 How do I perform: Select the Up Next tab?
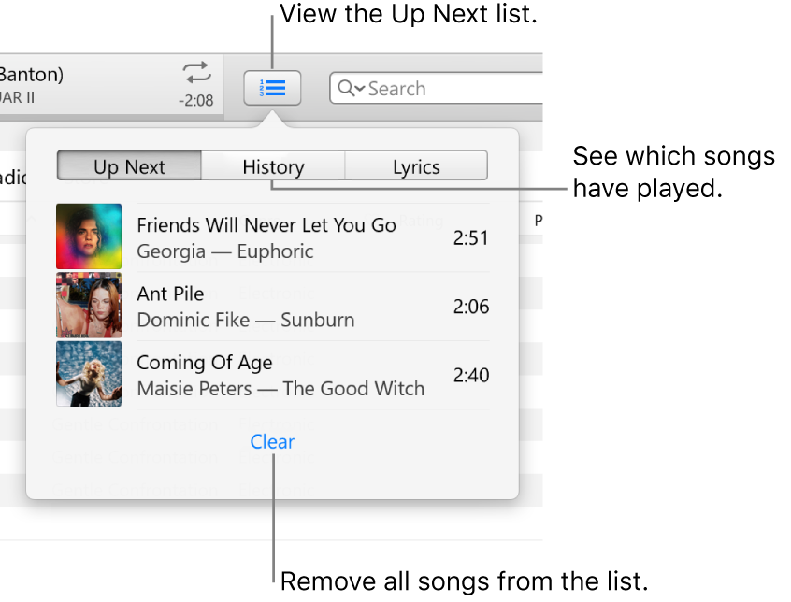click(x=128, y=166)
